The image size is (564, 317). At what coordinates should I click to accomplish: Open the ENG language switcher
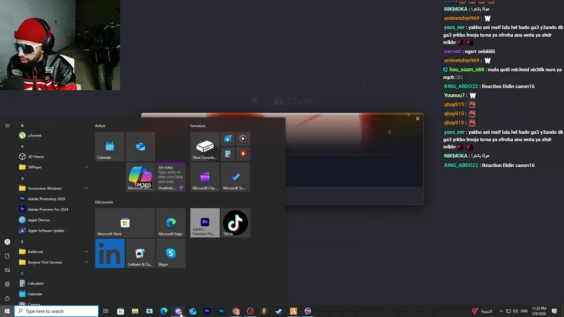[524, 311]
